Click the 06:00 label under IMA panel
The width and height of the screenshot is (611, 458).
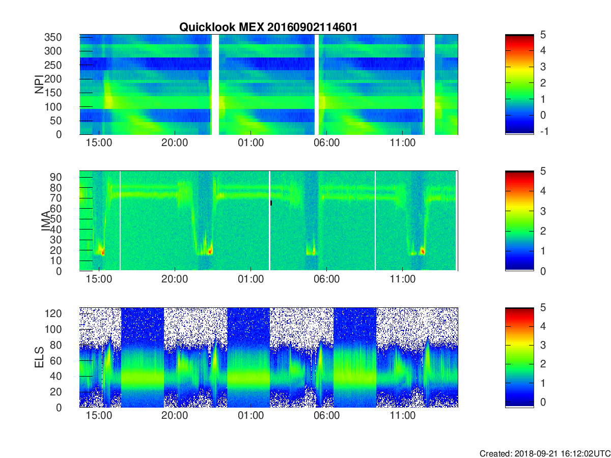pyautogui.click(x=326, y=280)
